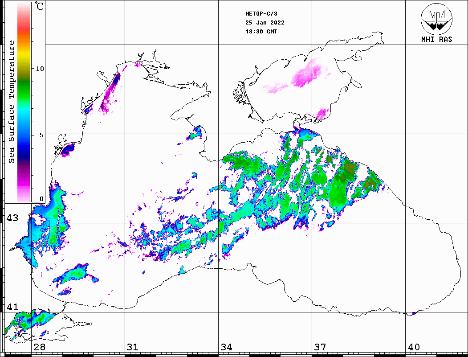Screen dimensions: 468x357
Task: Click the '25 Jan 2022' date text
Action: tap(265, 23)
